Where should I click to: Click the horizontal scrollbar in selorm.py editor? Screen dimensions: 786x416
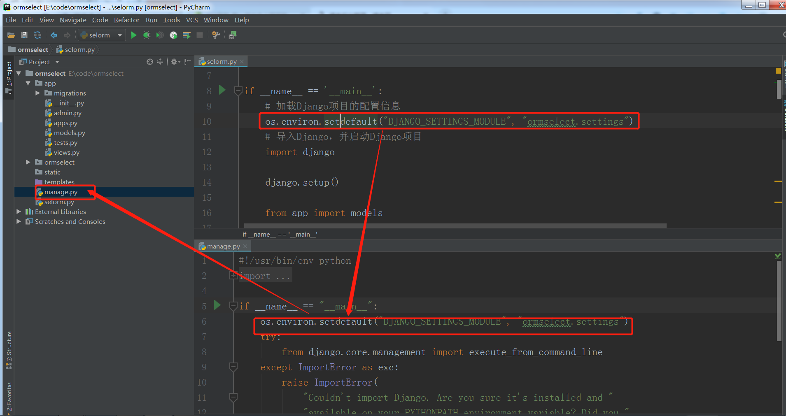coord(455,225)
